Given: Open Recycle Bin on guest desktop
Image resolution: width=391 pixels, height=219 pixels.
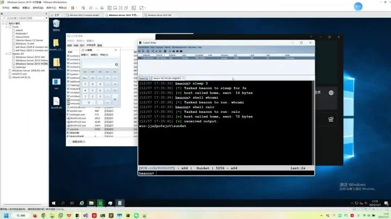Looking at the screenshot, I should coord(56,25).
